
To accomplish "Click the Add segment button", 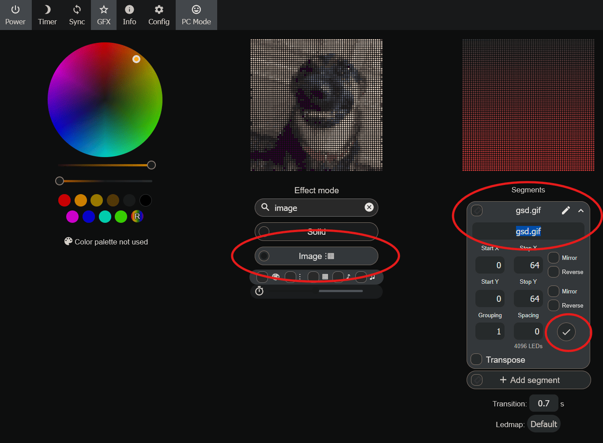I will coord(529,380).
